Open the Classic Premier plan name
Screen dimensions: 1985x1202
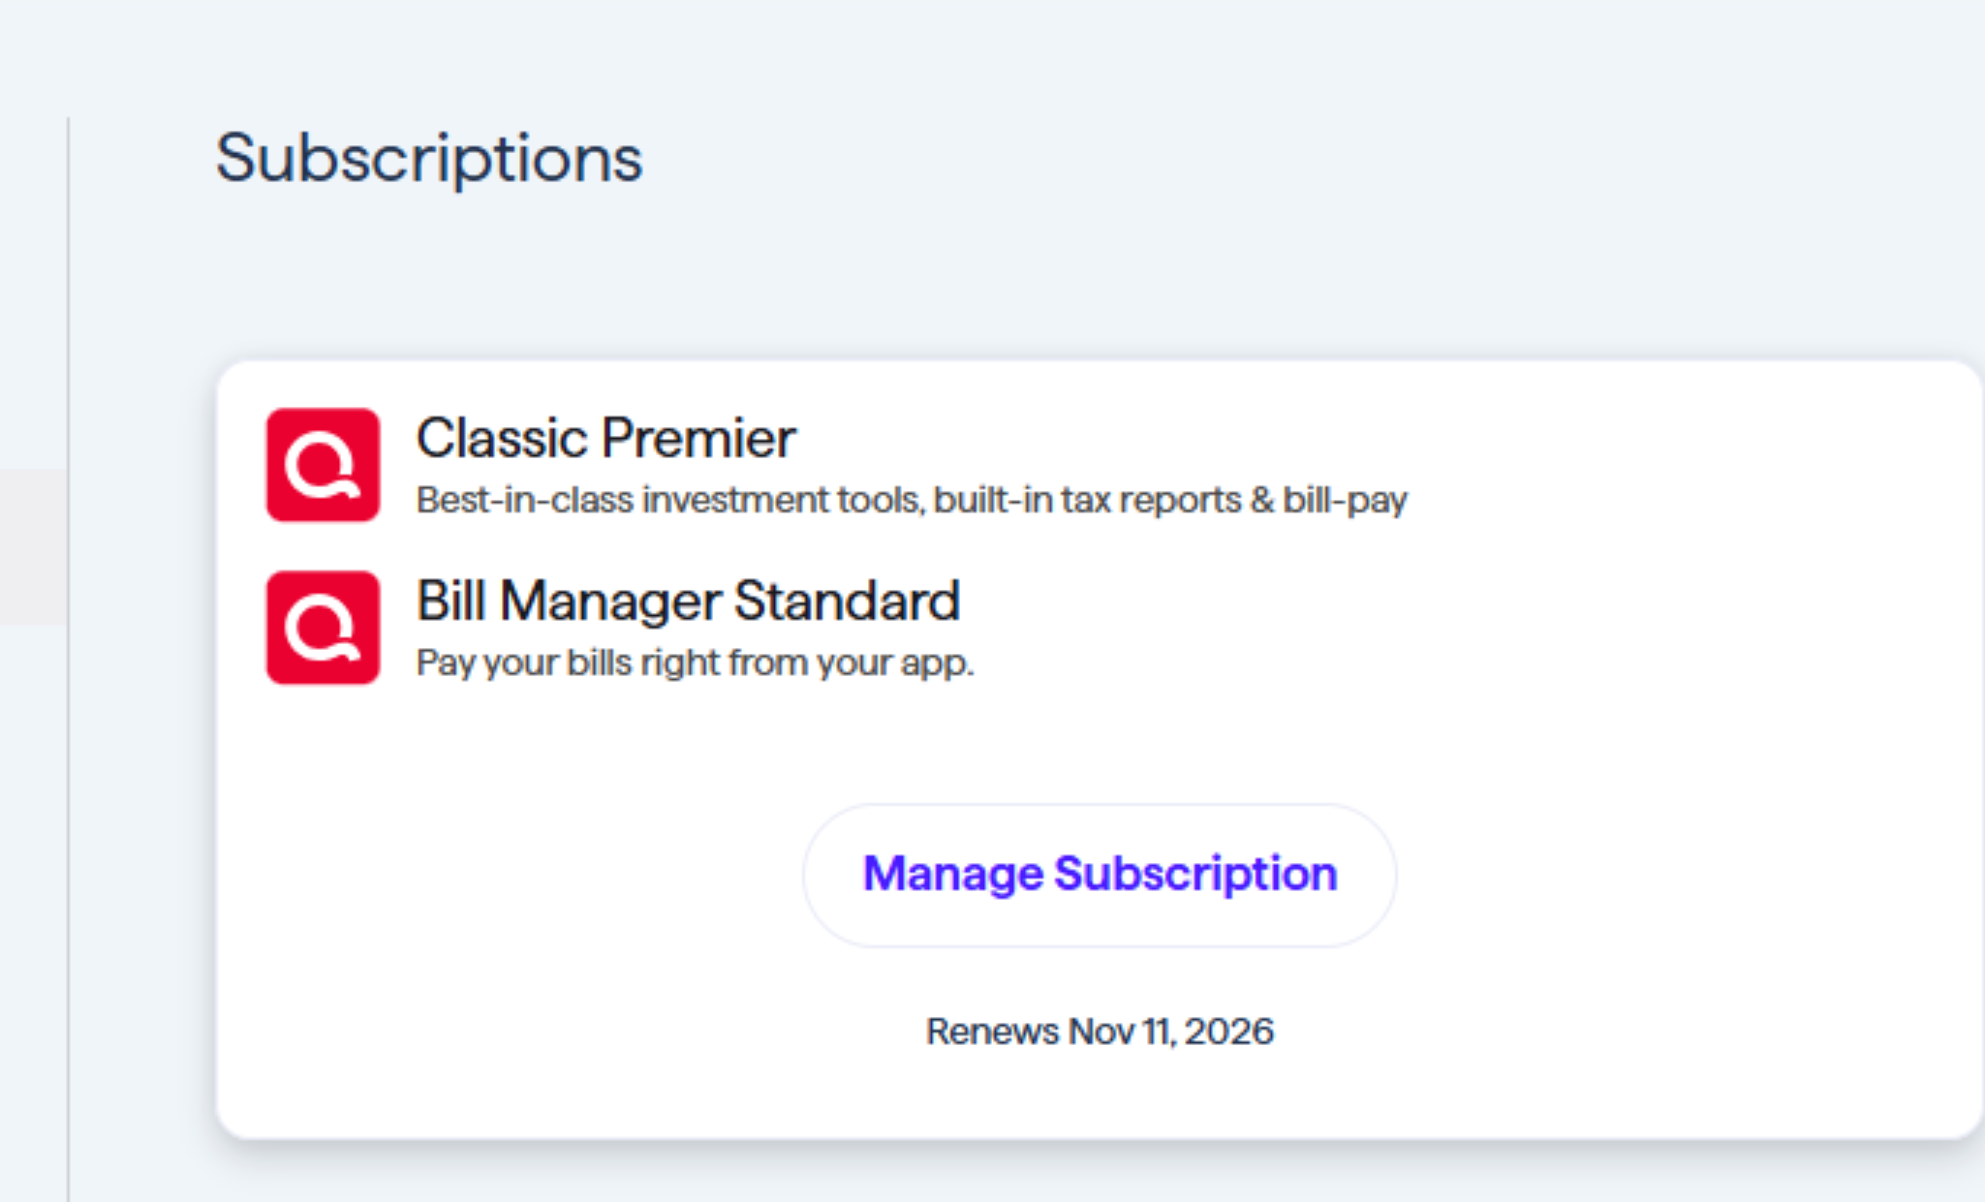pos(605,438)
